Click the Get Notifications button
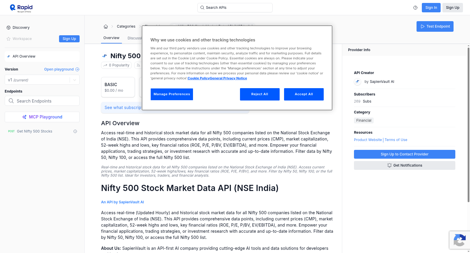The image size is (470, 253). [404, 165]
